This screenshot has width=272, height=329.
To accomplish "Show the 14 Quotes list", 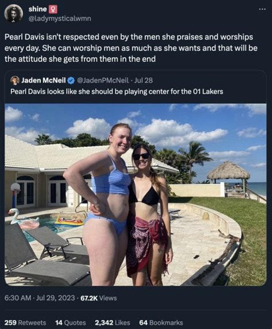I will pyautogui.click(x=71, y=323).
